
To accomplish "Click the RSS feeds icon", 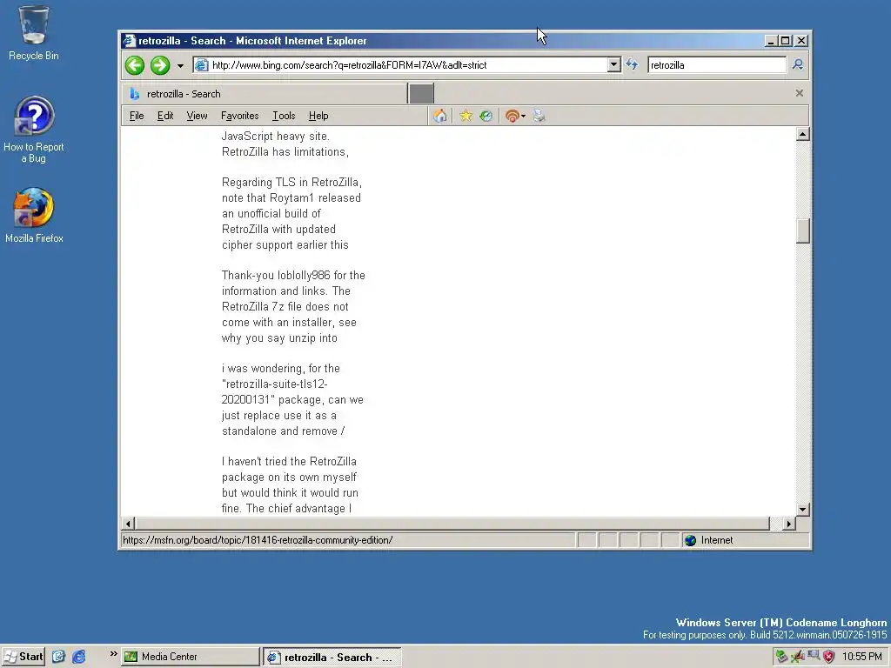I will coord(512,116).
